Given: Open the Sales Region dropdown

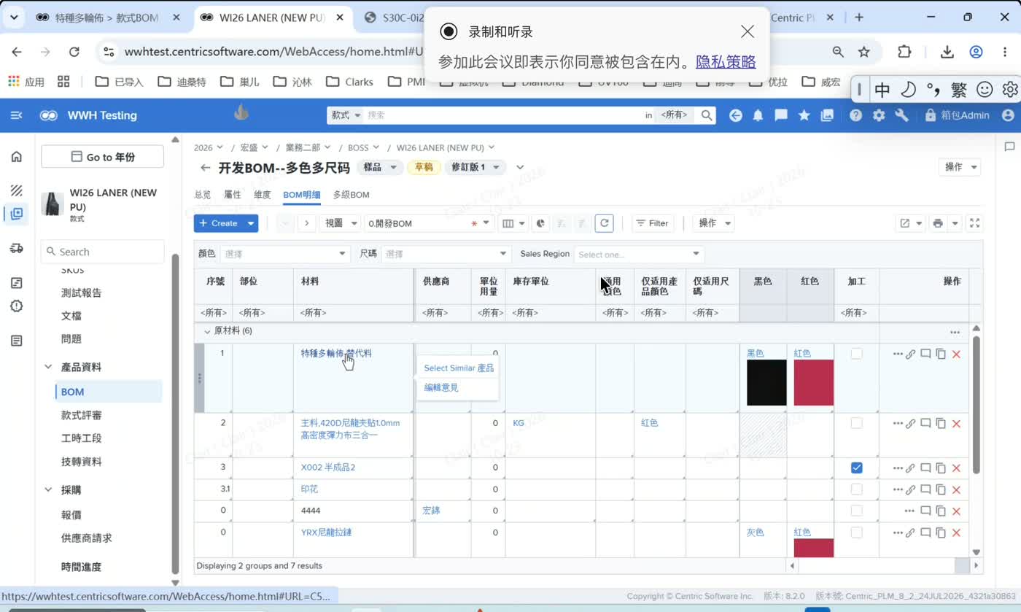Looking at the screenshot, I should [639, 254].
